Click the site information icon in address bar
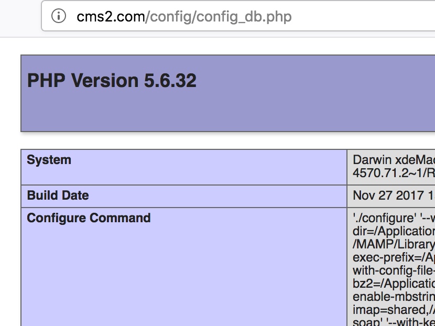435x326 pixels. (58, 16)
